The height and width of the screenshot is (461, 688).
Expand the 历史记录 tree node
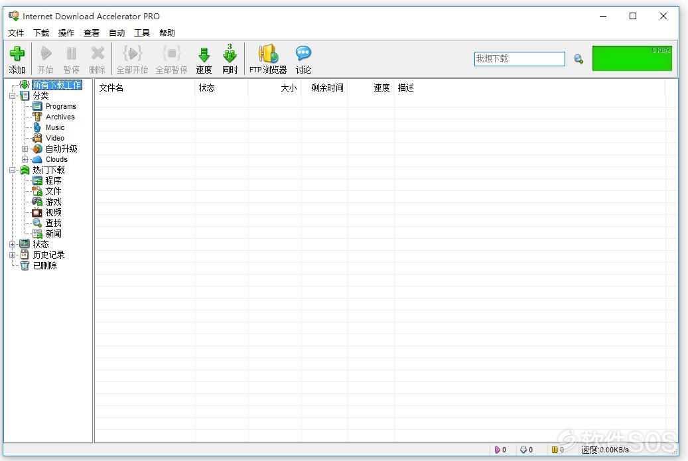(13, 255)
